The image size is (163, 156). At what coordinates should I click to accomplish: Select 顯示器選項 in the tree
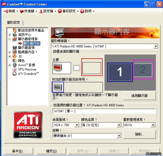(x=26, y=48)
